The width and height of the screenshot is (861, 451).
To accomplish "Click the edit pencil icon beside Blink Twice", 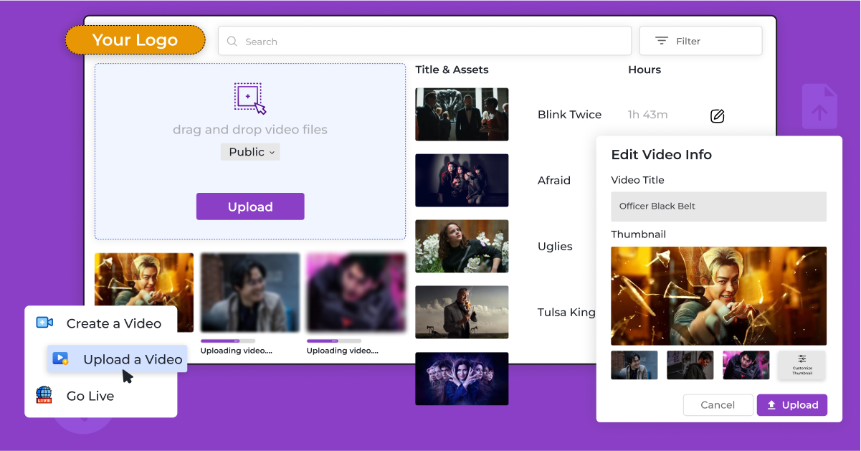I will point(717,115).
